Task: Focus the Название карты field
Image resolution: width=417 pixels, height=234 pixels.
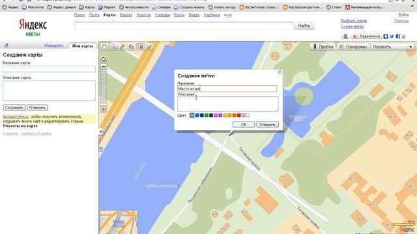Action: click(50, 69)
